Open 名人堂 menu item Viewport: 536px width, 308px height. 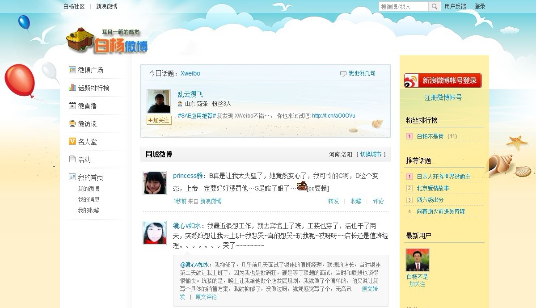(88, 142)
